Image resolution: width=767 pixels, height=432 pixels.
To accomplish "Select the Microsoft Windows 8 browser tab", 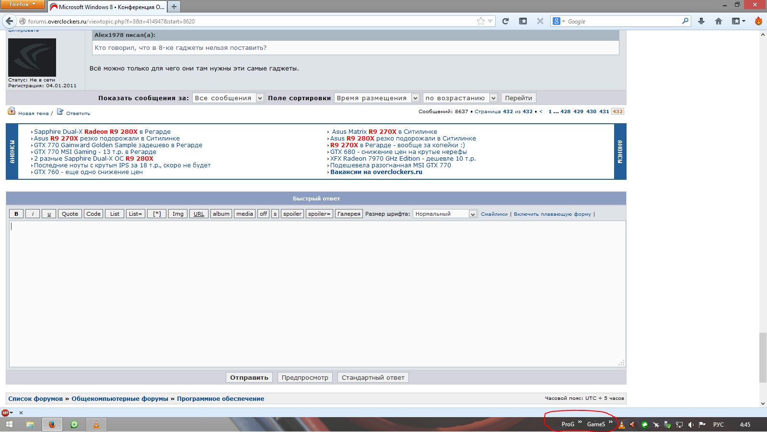I will click(x=107, y=7).
